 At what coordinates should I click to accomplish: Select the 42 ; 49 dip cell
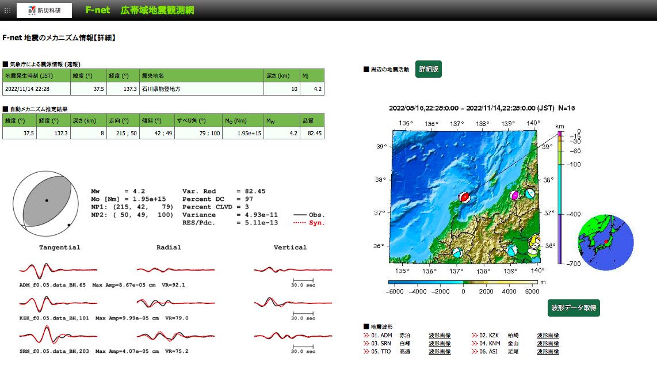(x=156, y=134)
